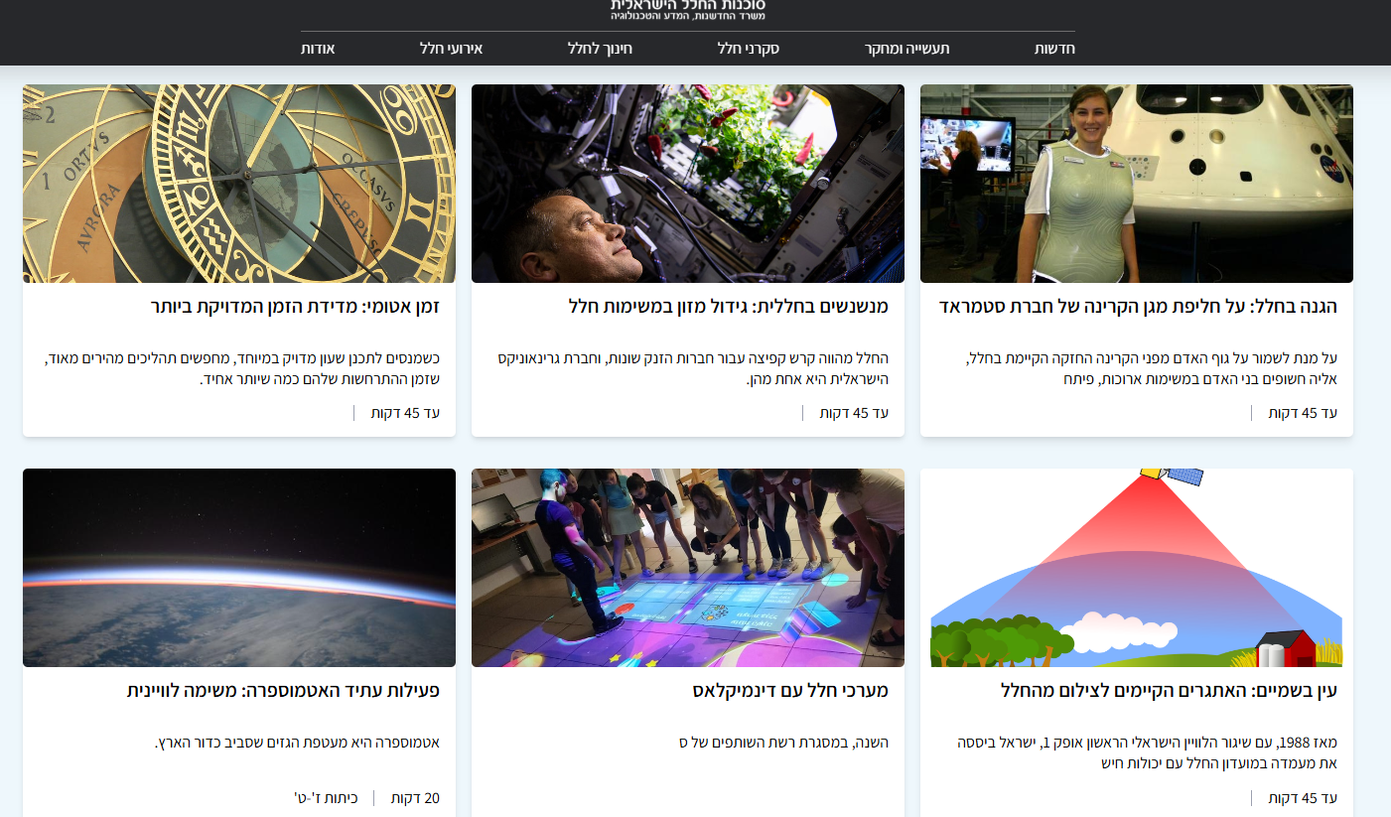Open the Earth atmosphere horizon image
This screenshot has height=817, width=1391.
[x=239, y=568]
